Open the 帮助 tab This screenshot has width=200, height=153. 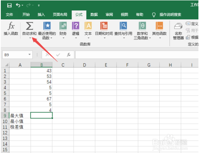click(140, 15)
